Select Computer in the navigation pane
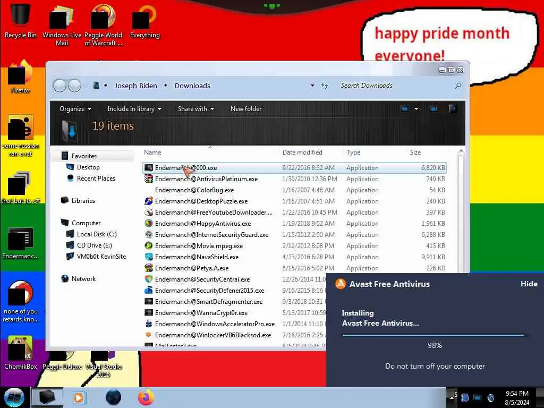The height and width of the screenshot is (408, 544). [86, 223]
